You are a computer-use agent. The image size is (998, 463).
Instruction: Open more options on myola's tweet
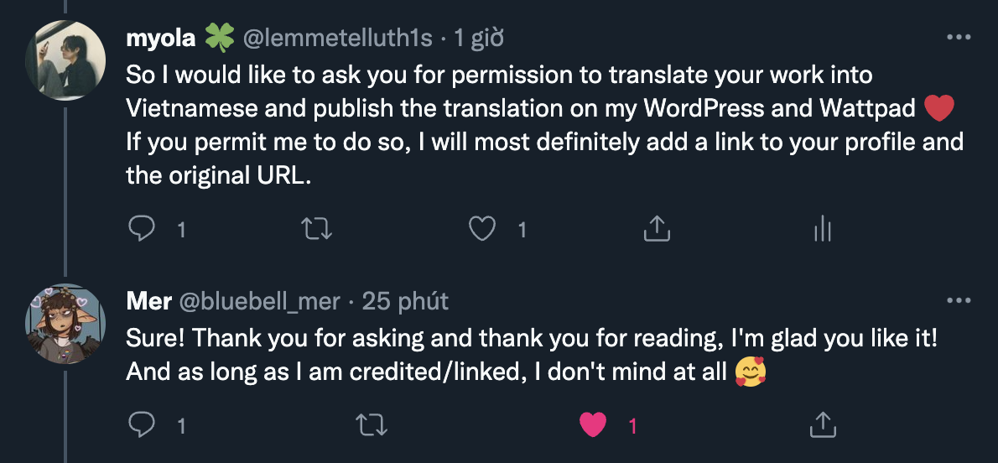[958, 38]
